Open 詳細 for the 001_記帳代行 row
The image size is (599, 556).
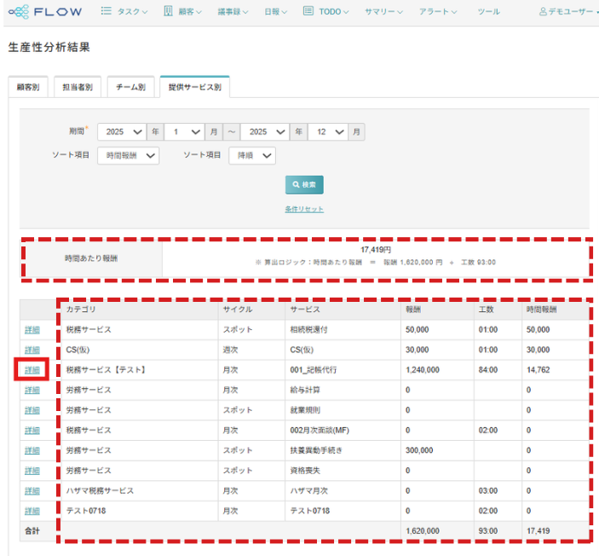[32, 370]
